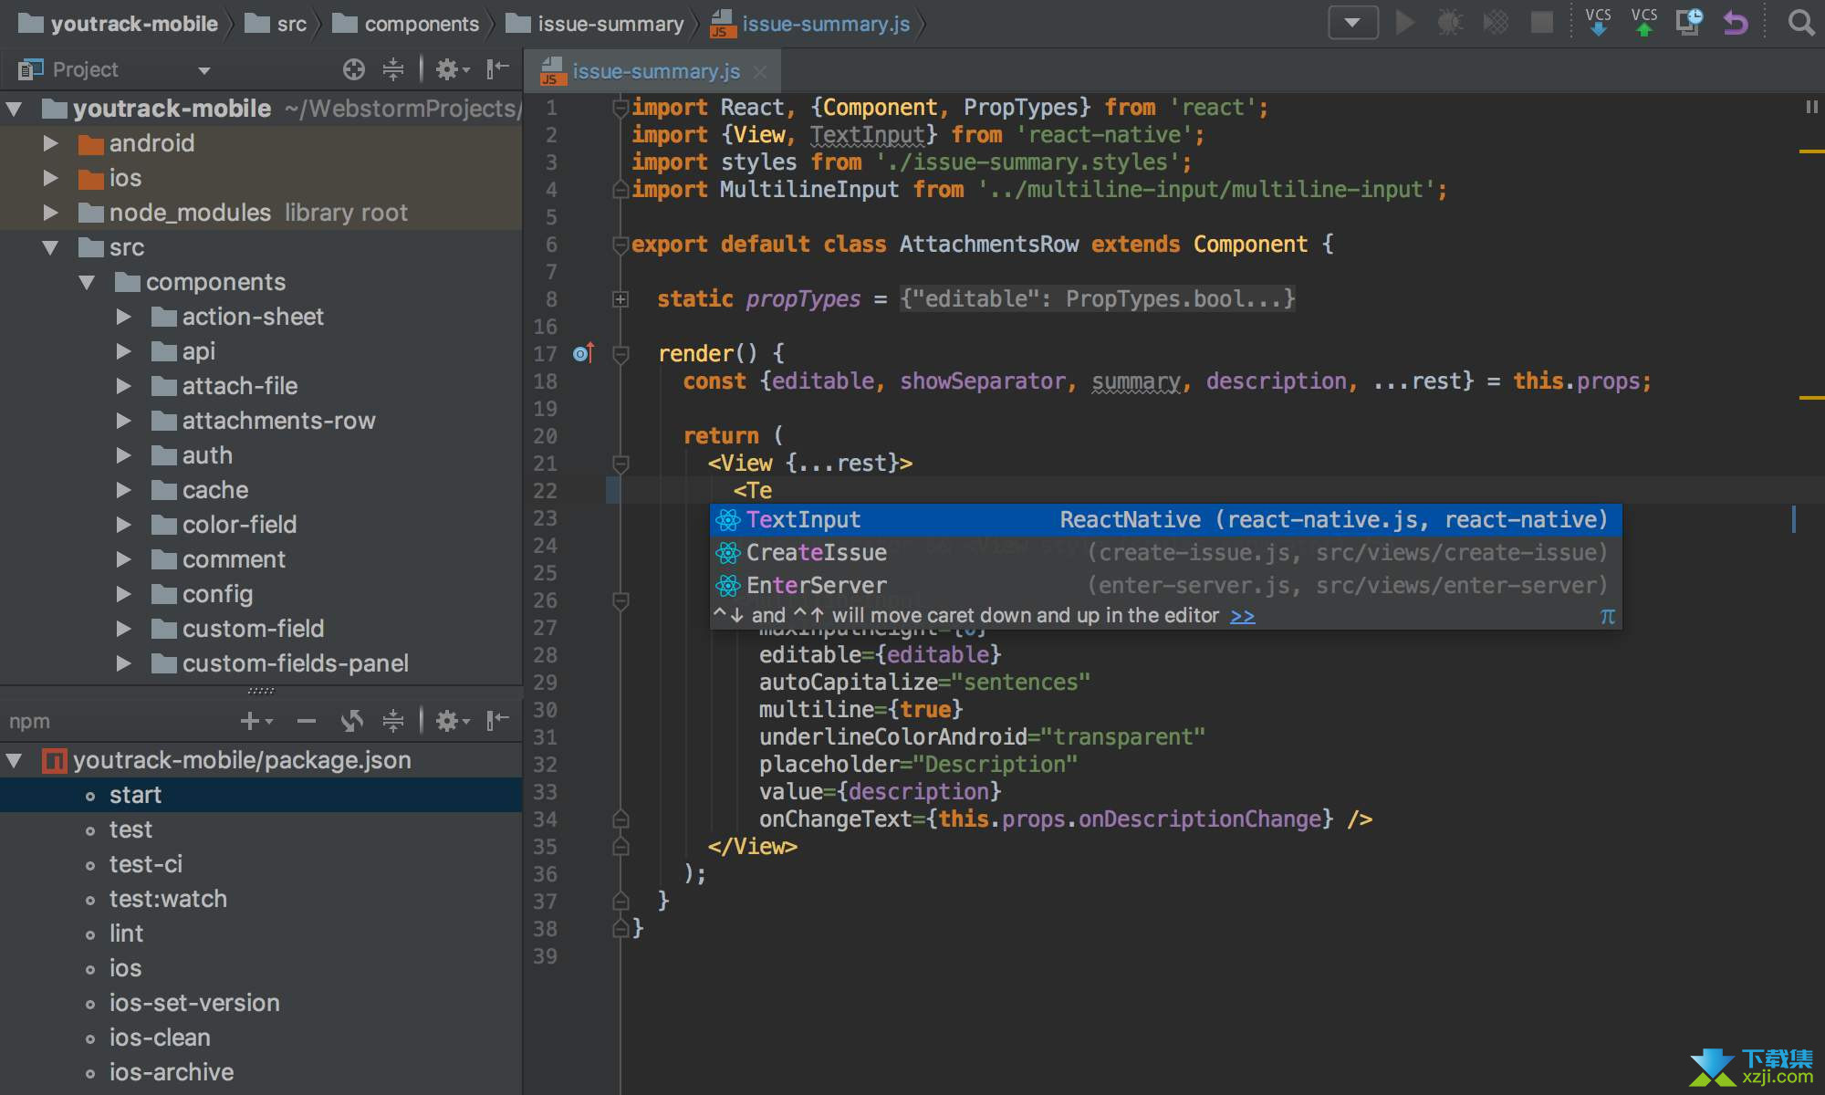Click the inspection pause indicator

coord(1811,107)
